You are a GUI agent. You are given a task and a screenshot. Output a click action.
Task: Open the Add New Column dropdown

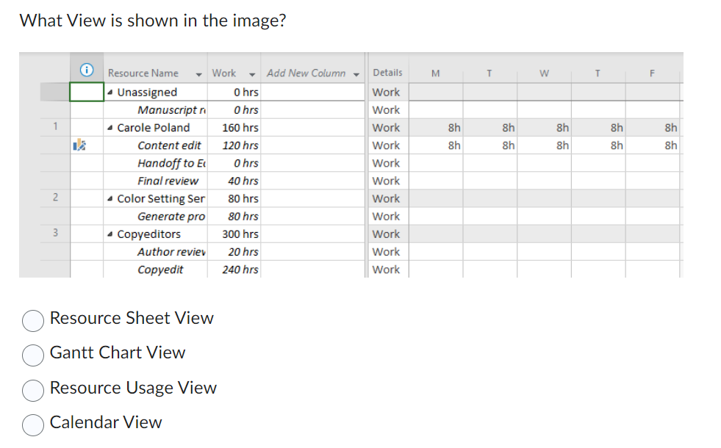[356, 73]
